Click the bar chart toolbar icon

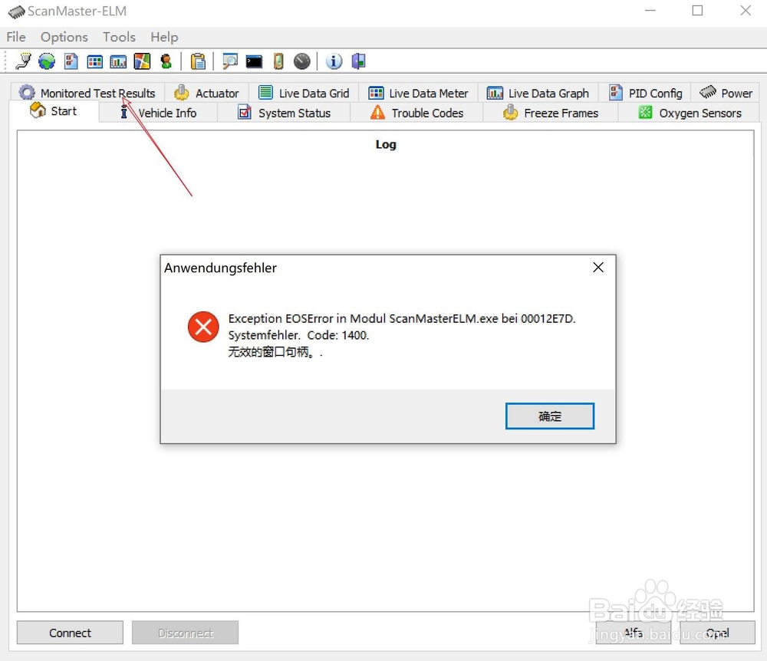pos(118,61)
